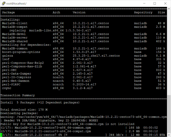Click the 'MariaDB-common' package name
This screenshot has height=137, width=171.
[15, 48]
